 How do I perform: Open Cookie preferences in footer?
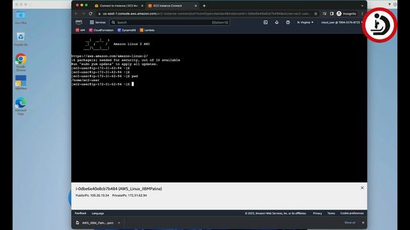(x=352, y=213)
